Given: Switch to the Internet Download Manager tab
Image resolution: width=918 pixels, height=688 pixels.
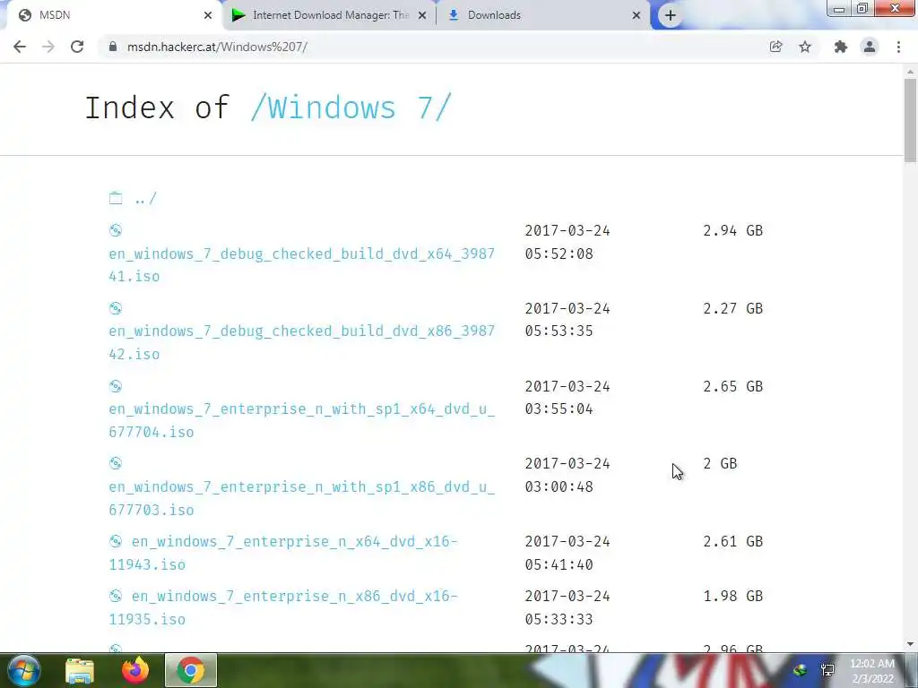Looking at the screenshot, I should [330, 15].
